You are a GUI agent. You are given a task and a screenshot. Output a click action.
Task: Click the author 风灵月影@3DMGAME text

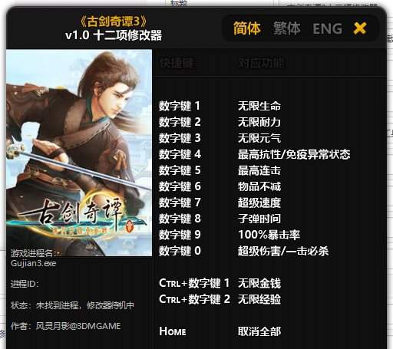pos(78,326)
